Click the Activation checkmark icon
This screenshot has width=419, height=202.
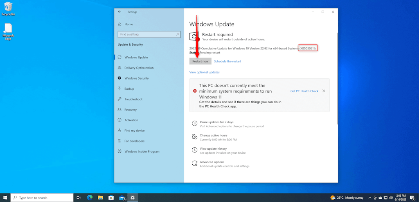coord(120,120)
